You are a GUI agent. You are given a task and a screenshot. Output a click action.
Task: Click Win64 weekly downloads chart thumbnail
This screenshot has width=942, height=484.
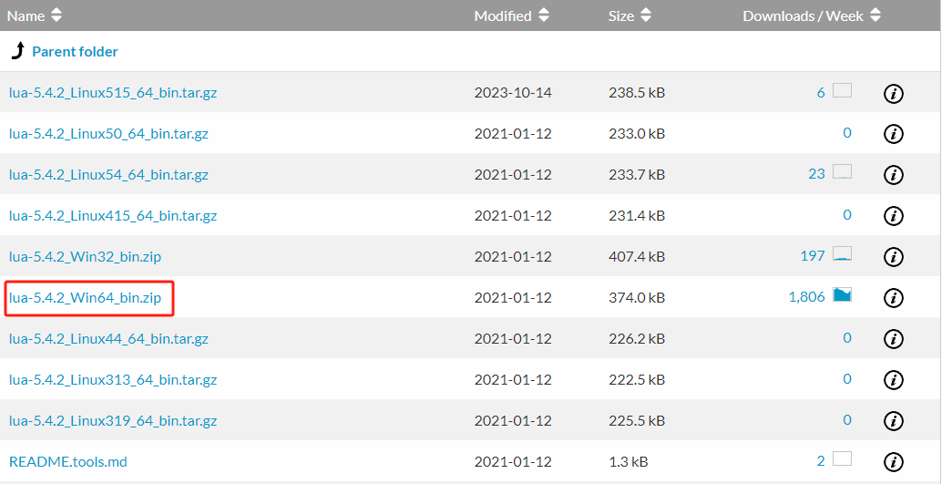click(842, 295)
